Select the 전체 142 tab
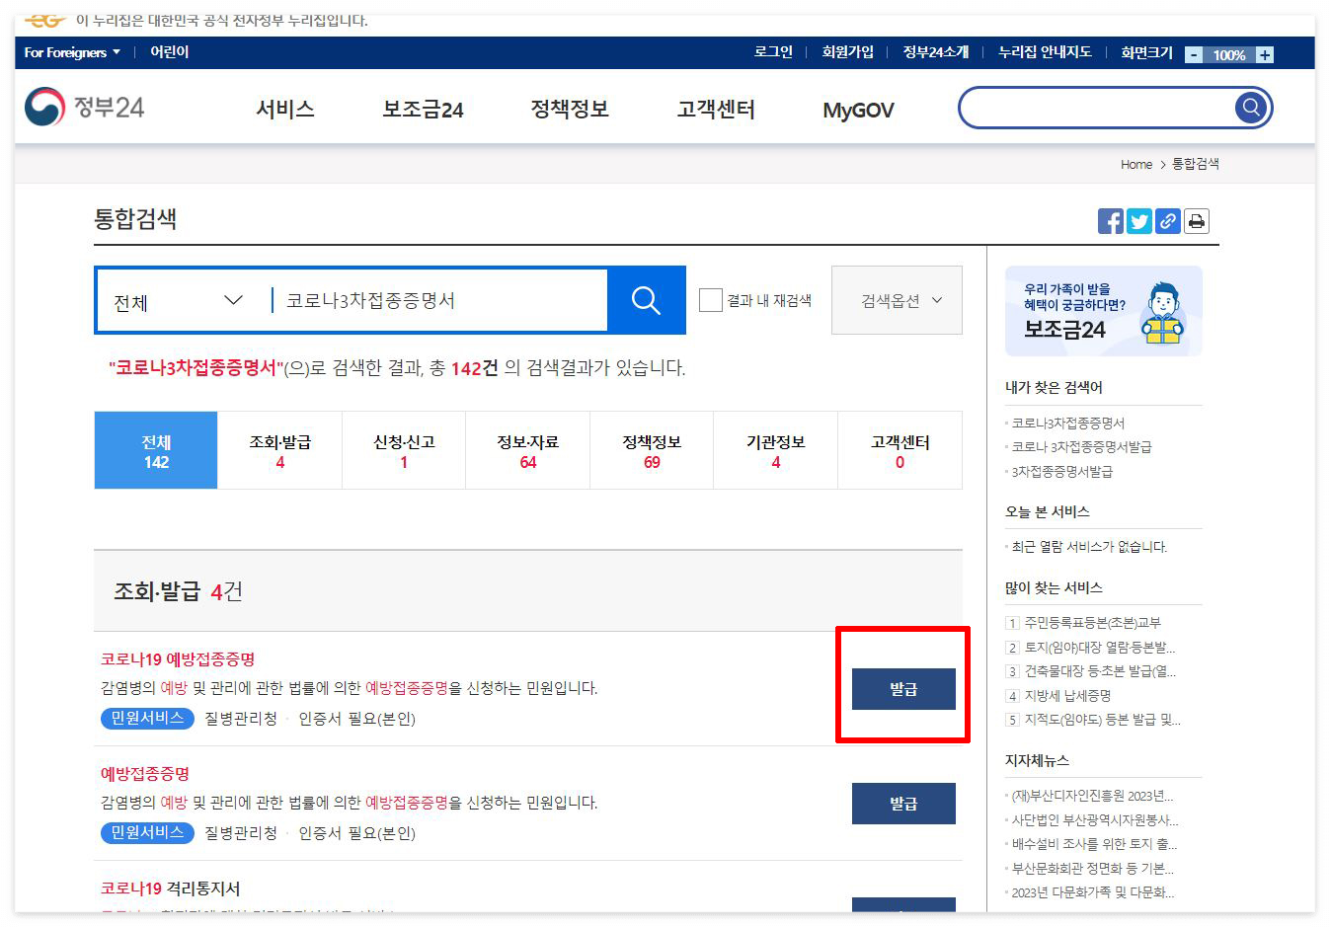This screenshot has width=1330, height=927. pyautogui.click(x=156, y=451)
